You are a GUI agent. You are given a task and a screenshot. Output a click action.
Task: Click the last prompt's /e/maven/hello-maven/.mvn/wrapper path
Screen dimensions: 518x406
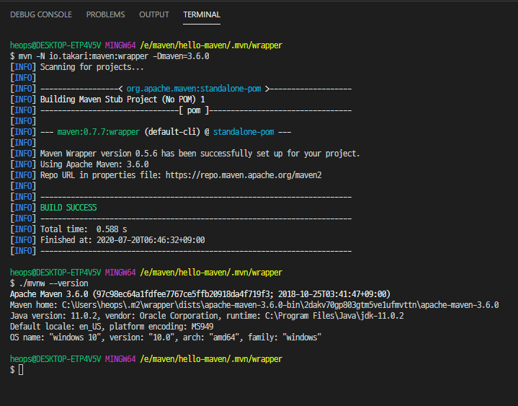point(211,359)
